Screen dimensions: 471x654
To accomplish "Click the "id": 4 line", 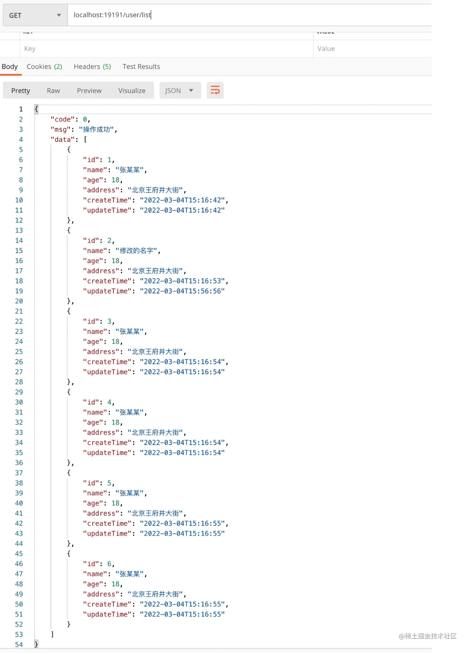I will pyautogui.click(x=99, y=402).
